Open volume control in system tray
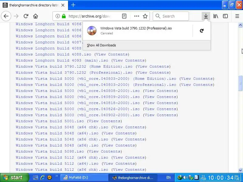 point(185,177)
